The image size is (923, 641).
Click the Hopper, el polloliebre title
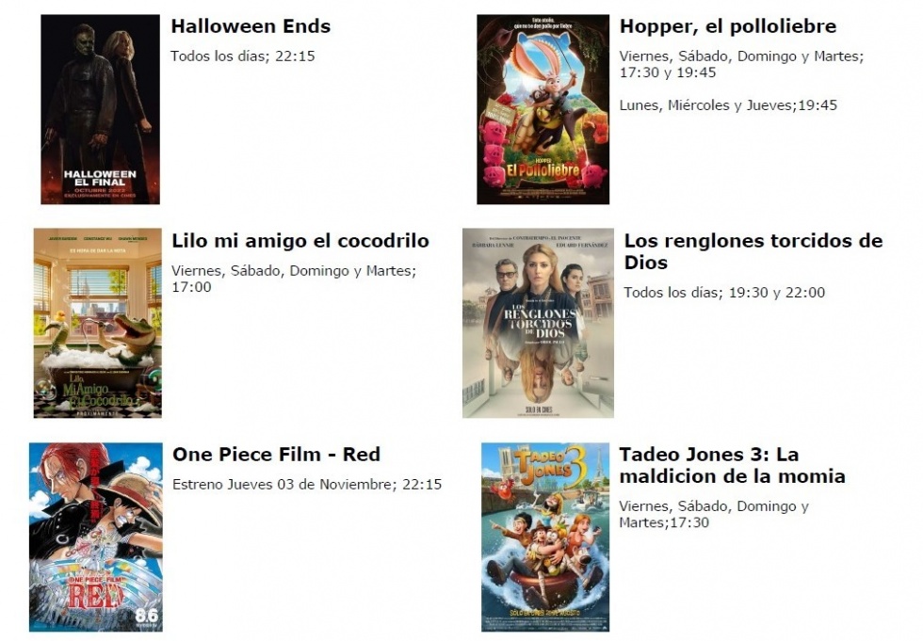tap(728, 25)
